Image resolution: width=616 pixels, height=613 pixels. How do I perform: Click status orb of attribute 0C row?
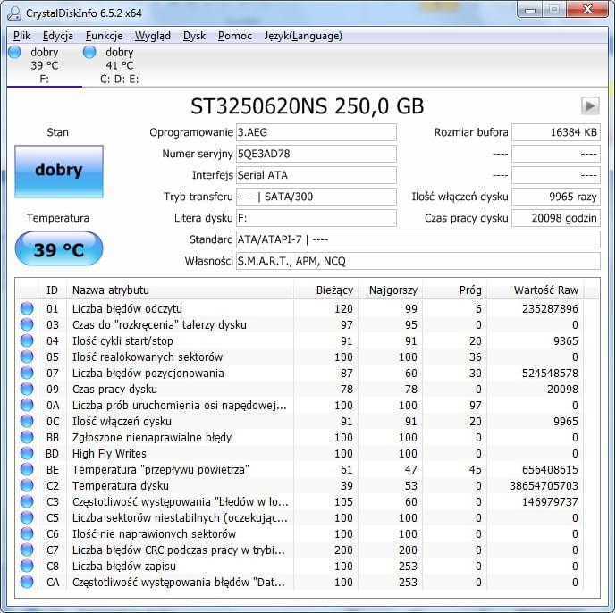pos(27,422)
